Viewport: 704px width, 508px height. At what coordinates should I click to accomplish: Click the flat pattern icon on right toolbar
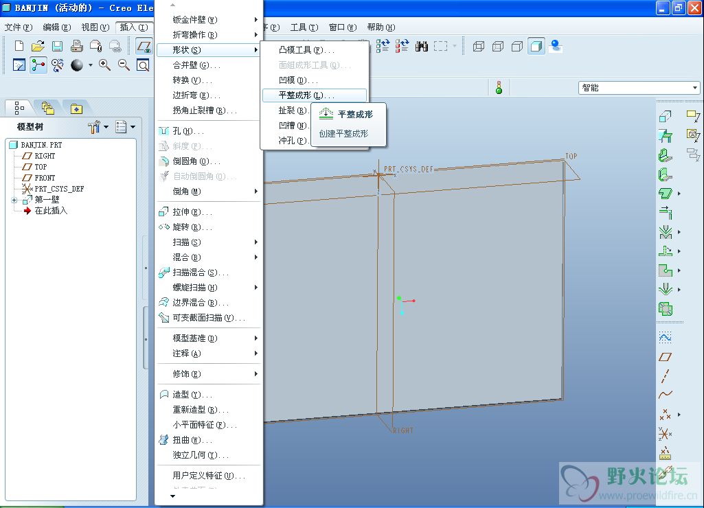665,309
